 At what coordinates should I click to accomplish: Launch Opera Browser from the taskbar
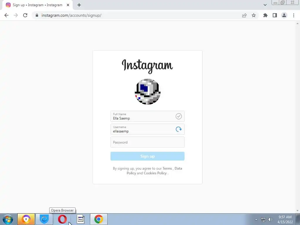point(62,219)
